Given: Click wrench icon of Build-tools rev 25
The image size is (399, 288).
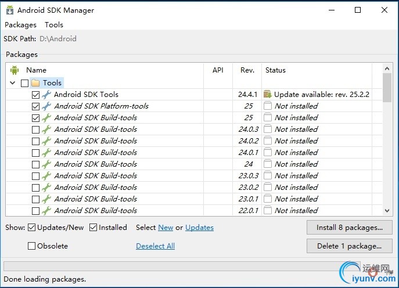Looking at the screenshot, I should (x=46, y=118).
